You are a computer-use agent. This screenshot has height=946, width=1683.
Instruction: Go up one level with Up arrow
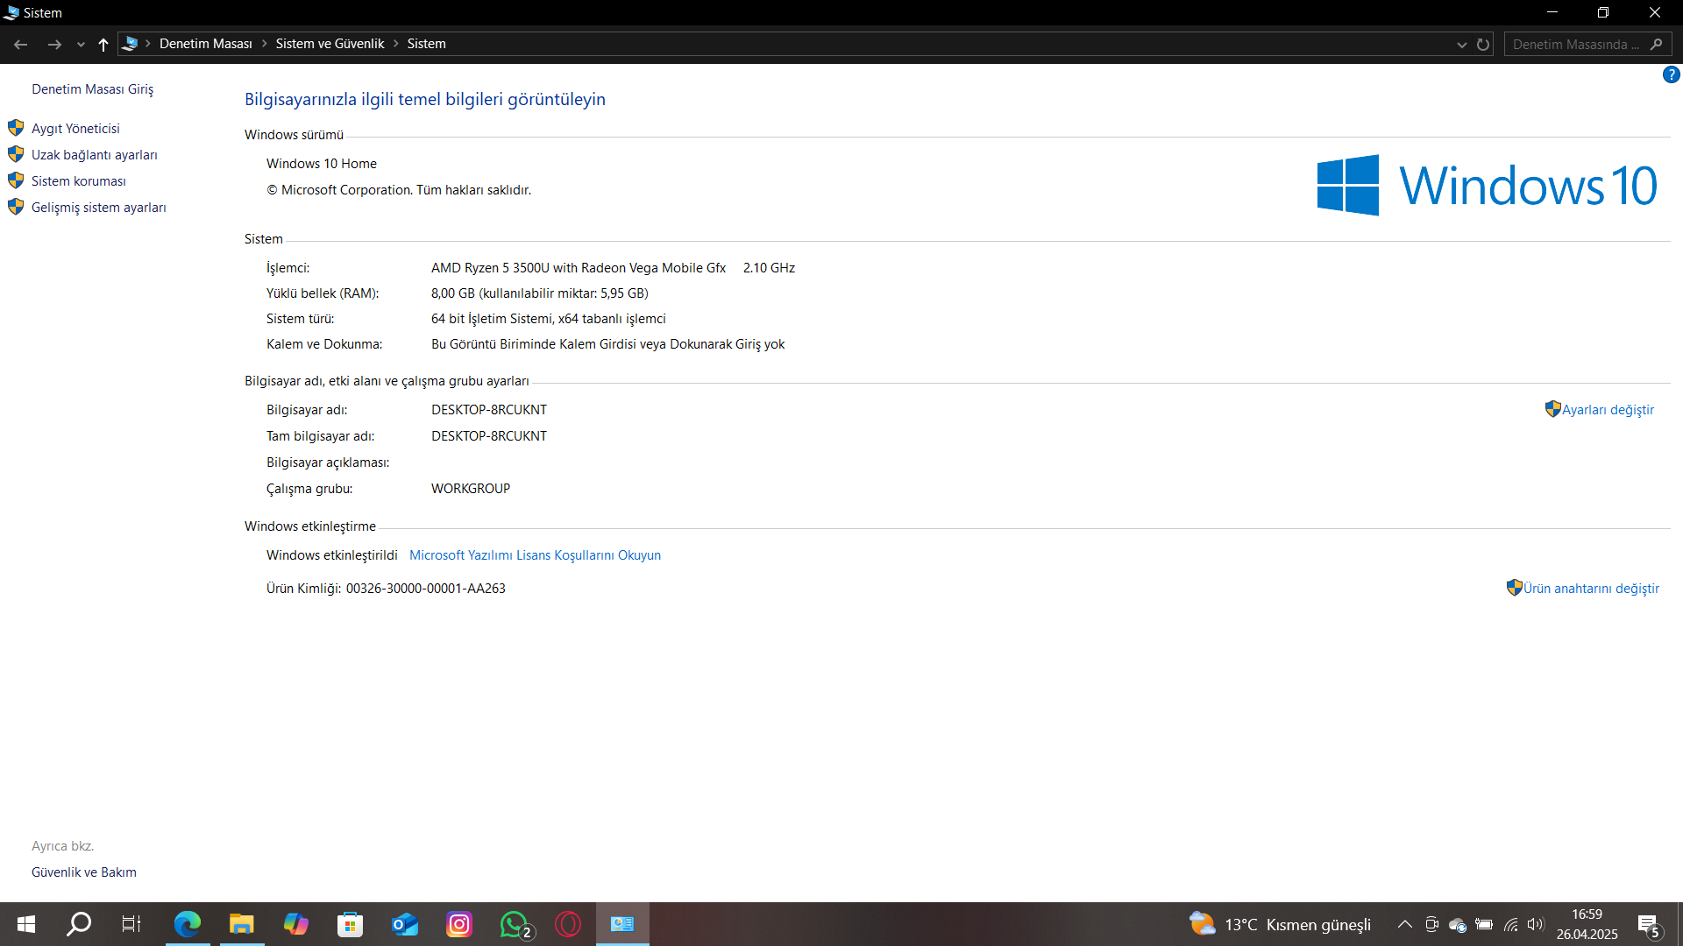click(103, 44)
